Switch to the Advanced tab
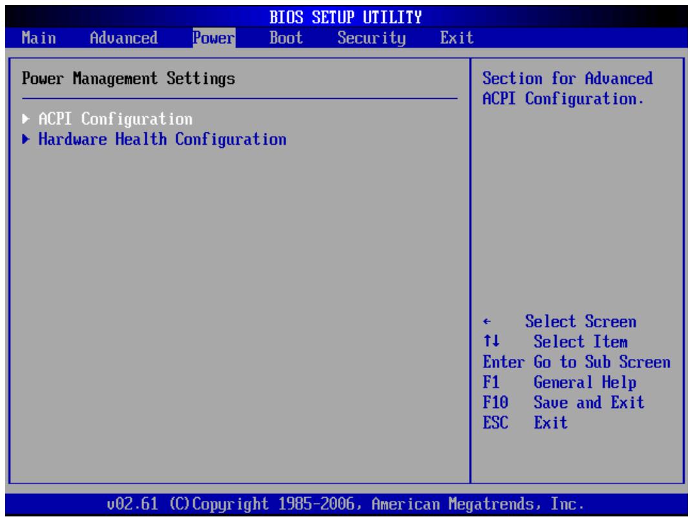 point(123,38)
